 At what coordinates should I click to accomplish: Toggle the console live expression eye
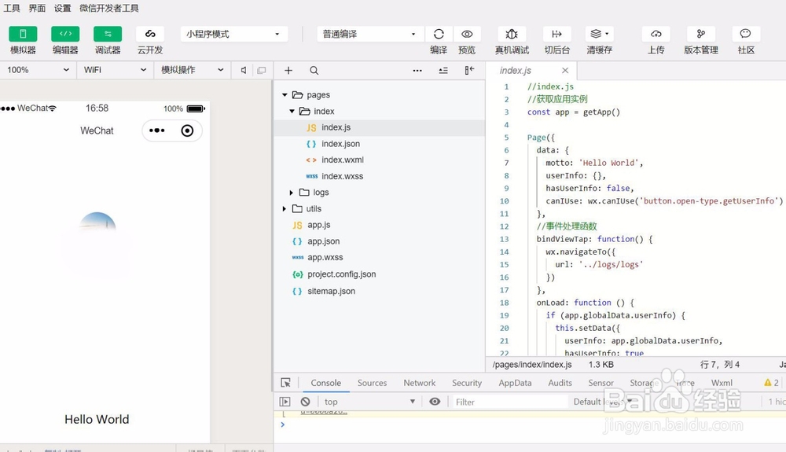point(435,402)
